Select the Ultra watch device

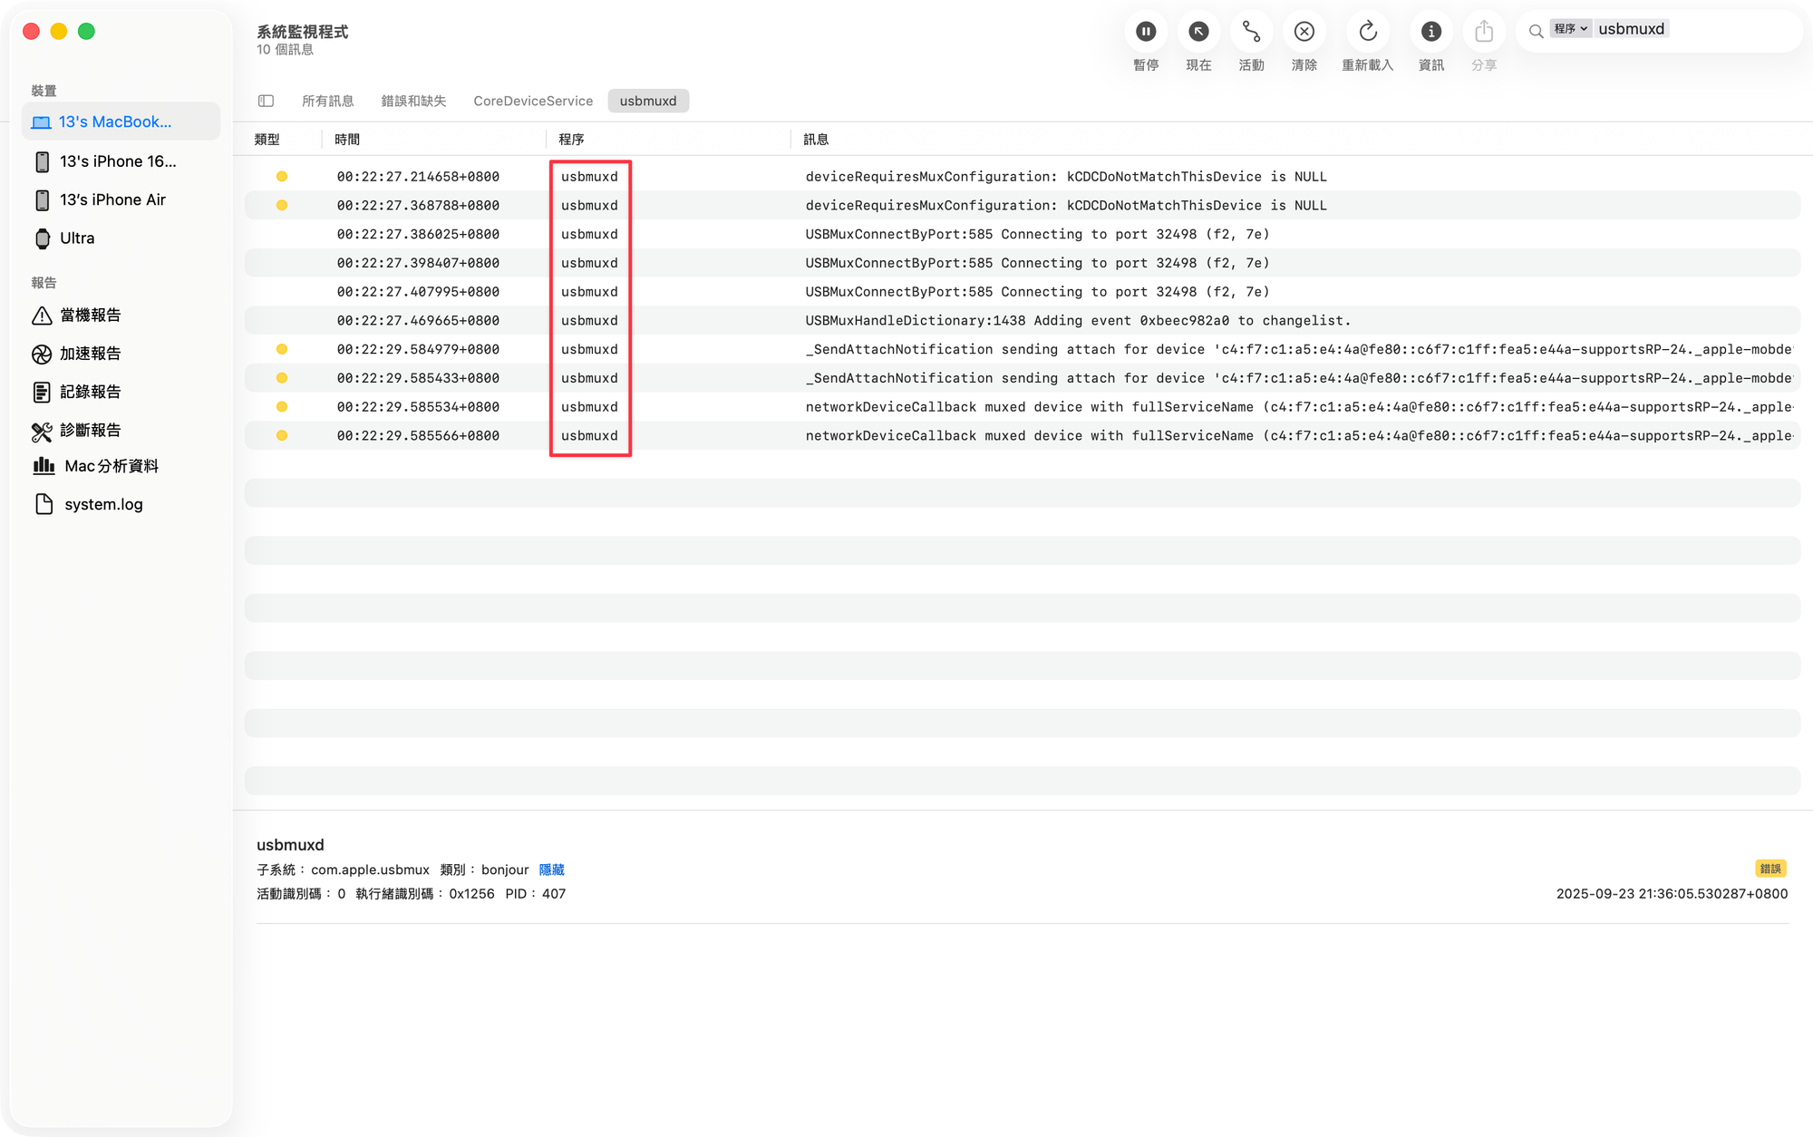(121, 238)
